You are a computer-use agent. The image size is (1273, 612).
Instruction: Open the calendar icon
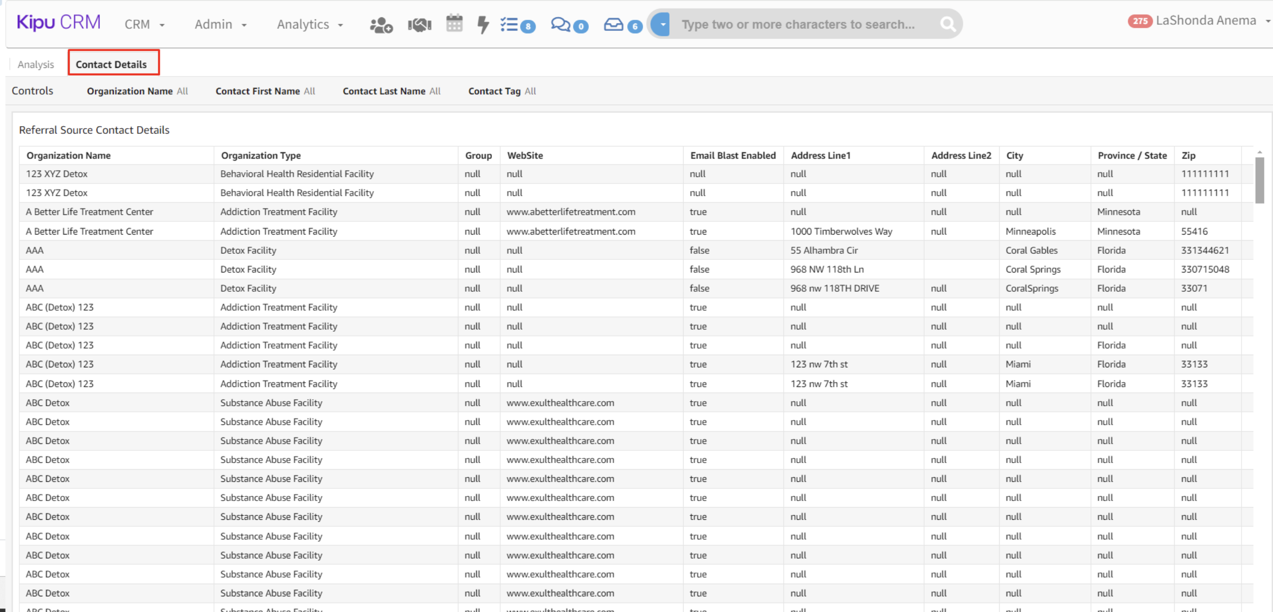pos(454,23)
